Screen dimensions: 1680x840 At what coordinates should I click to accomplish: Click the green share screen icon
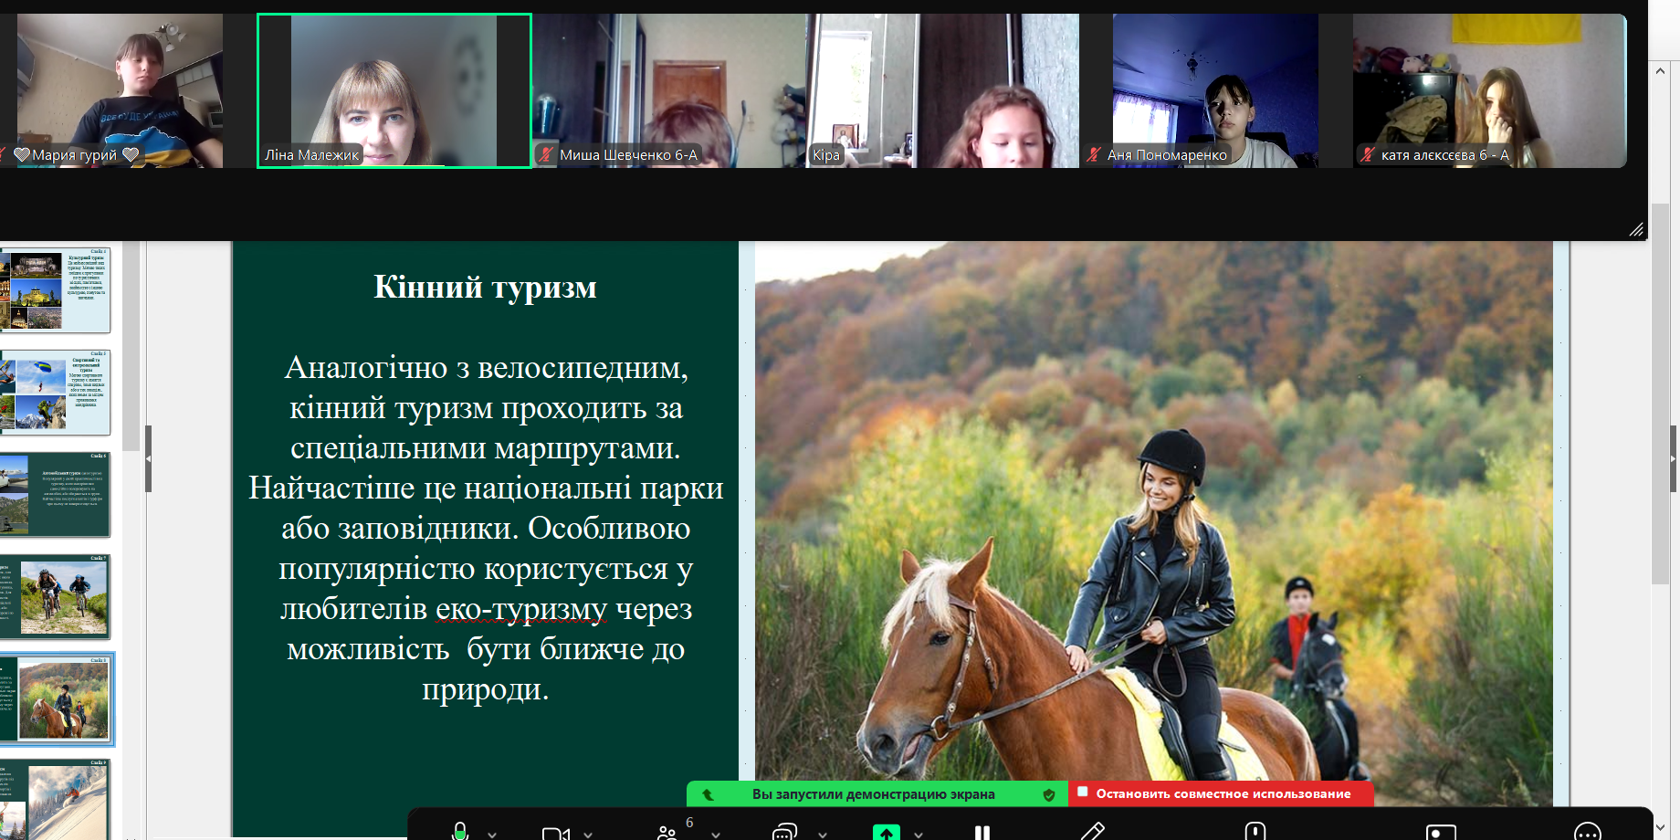pyautogui.click(x=886, y=833)
